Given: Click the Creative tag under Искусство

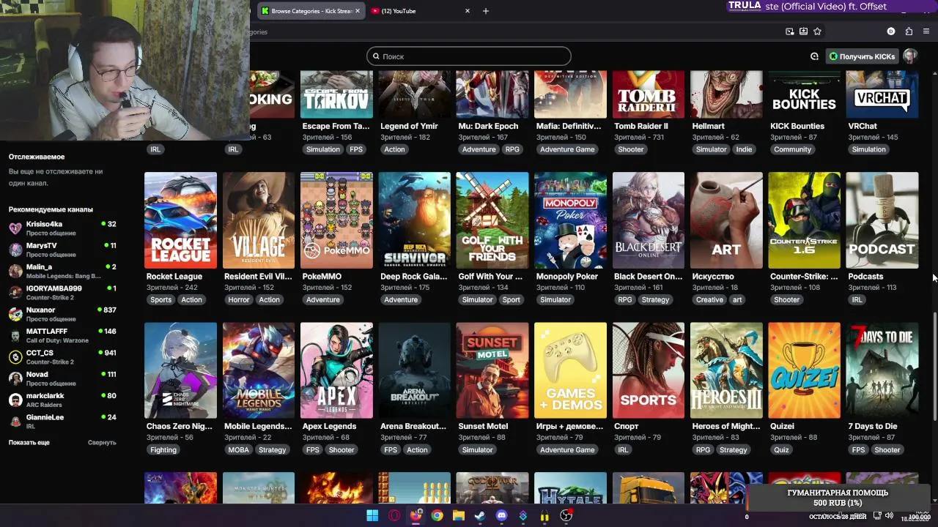Looking at the screenshot, I should tap(709, 299).
